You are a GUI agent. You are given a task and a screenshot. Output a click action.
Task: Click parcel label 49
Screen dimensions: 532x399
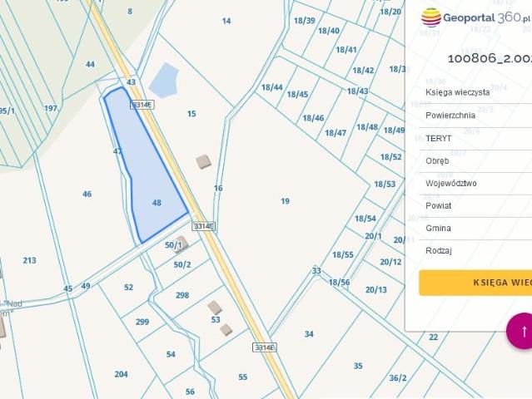[x=86, y=286]
